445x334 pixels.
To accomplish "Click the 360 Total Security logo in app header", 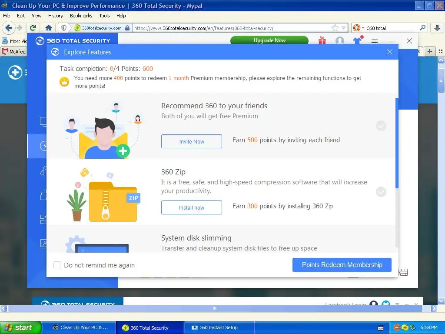I will point(73,40).
